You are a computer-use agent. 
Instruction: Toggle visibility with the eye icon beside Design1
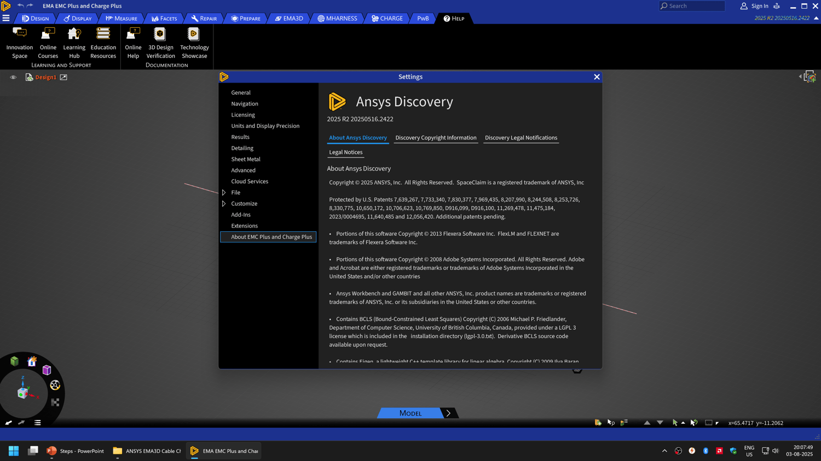pyautogui.click(x=13, y=78)
